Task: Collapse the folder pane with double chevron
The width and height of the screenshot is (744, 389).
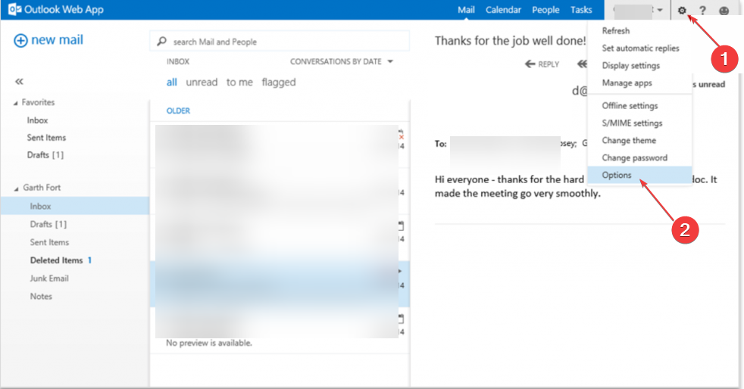Action: pos(19,82)
